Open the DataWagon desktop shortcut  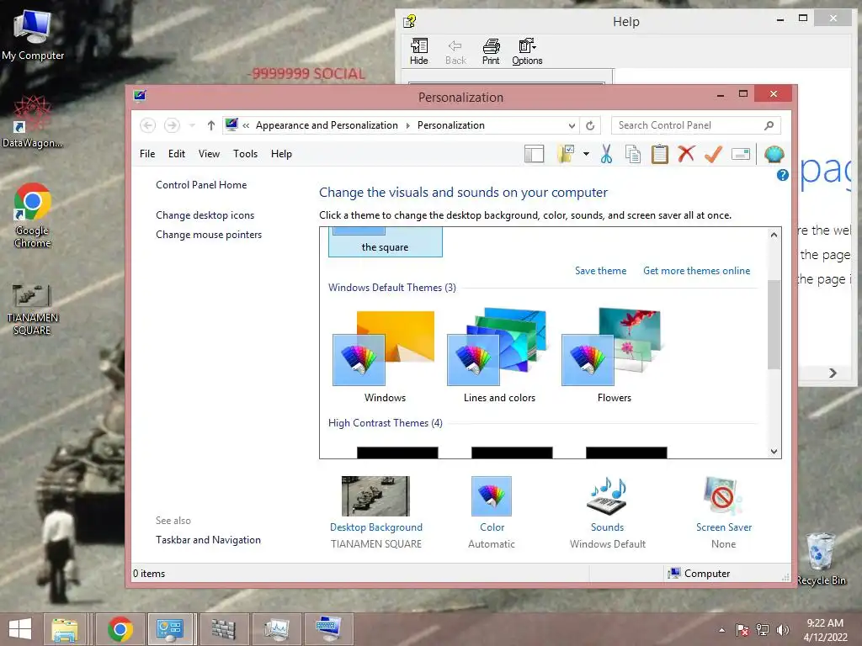click(33, 122)
